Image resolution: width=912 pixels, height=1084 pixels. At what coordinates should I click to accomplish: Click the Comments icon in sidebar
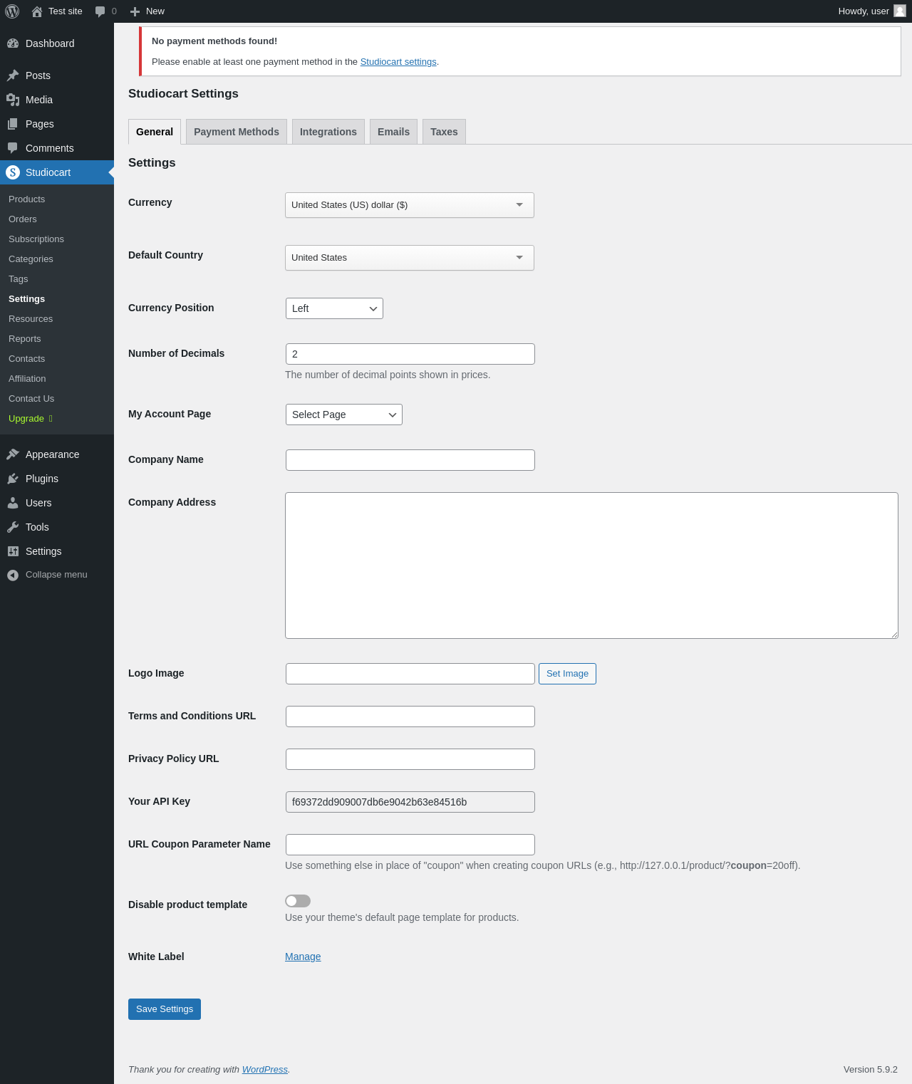pos(13,148)
